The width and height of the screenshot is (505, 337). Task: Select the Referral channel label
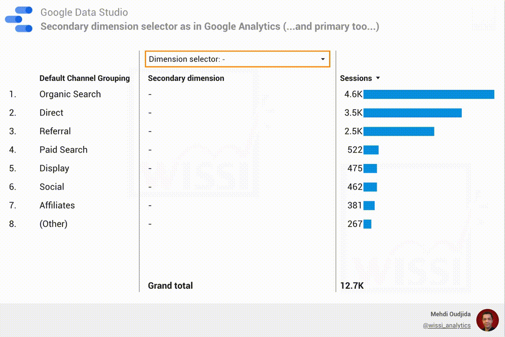pos(55,132)
